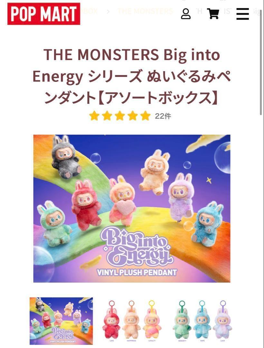264x348 pixels.
Task: Select the Serenity, Hope, Luck pendants thumbnail
Action: [202, 321]
